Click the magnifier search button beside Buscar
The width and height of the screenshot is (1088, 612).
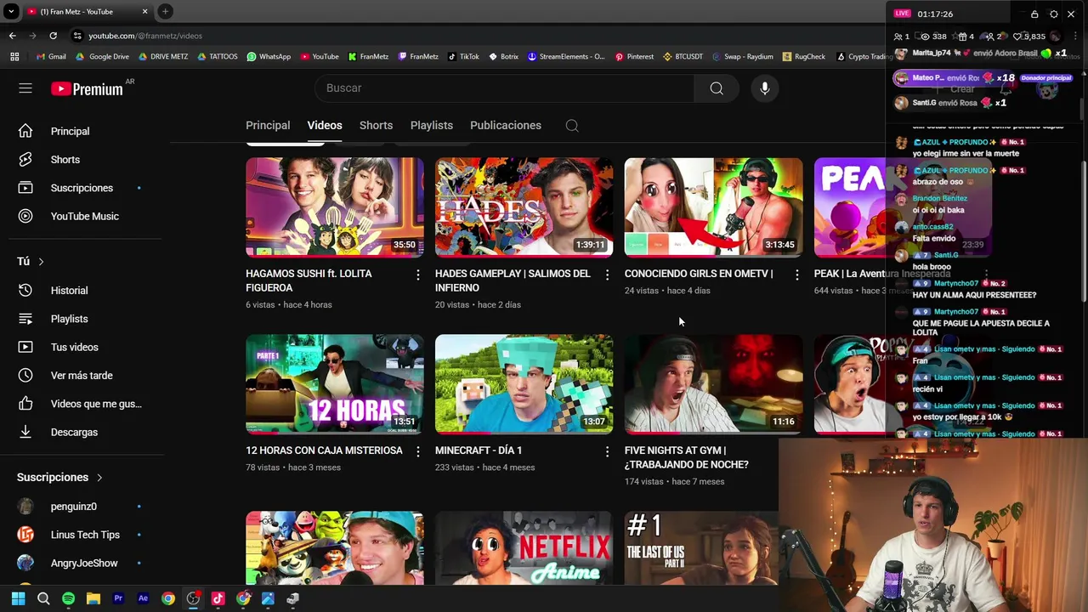pos(717,88)
